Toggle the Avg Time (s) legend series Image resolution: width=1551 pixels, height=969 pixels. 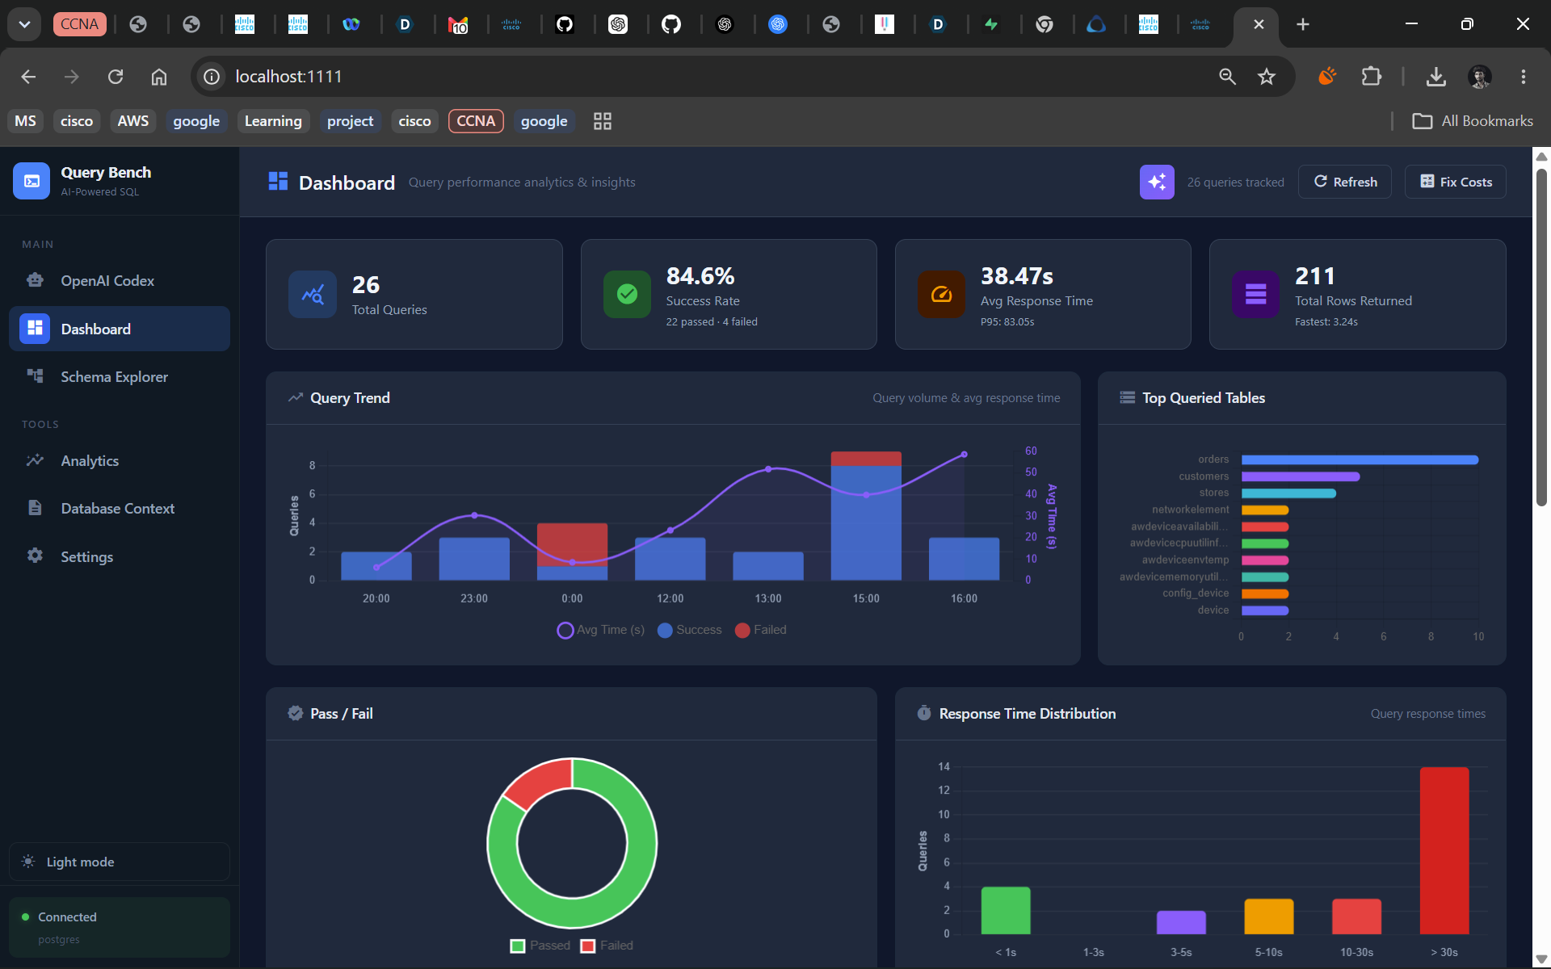pyautogui.click(x=601, y=630)
